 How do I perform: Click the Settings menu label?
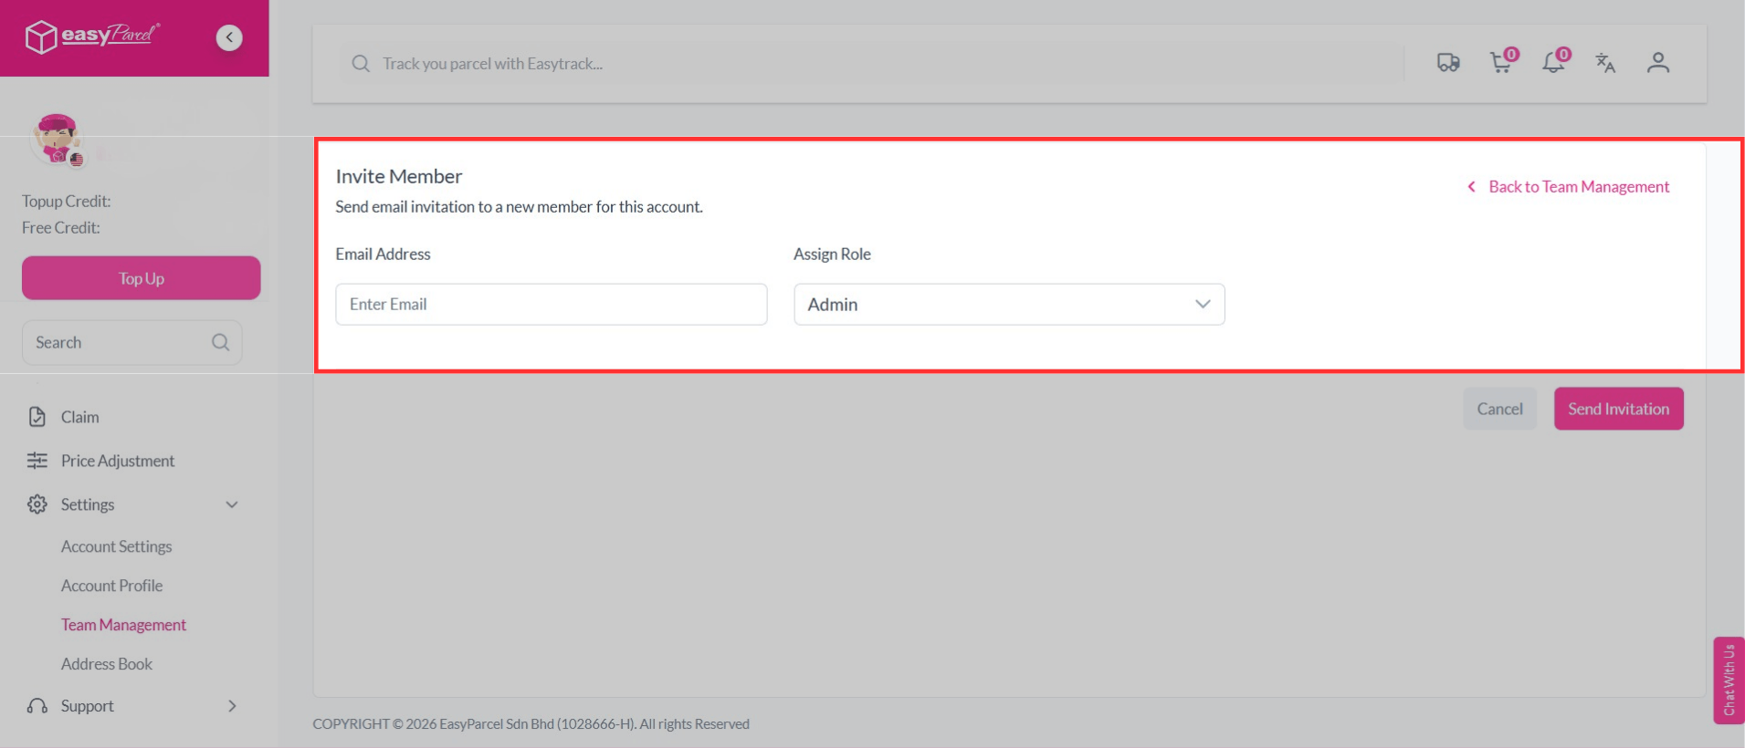[x=88, y=504]
